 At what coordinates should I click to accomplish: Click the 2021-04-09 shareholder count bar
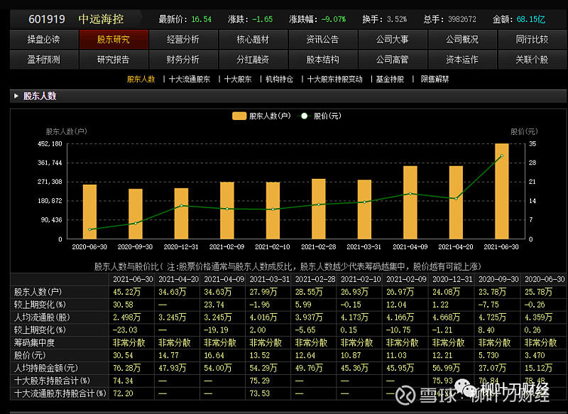[410, 202]
